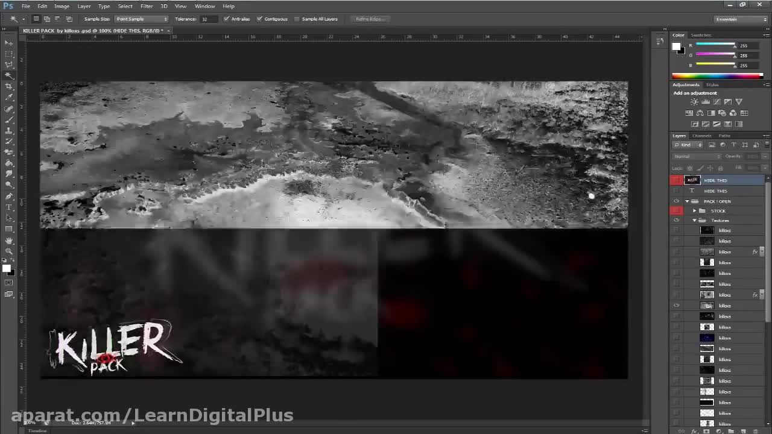Select the Clone Stamp tool

pos(9,130)
